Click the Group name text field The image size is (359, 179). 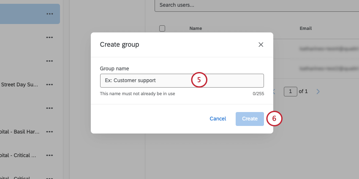182,80
